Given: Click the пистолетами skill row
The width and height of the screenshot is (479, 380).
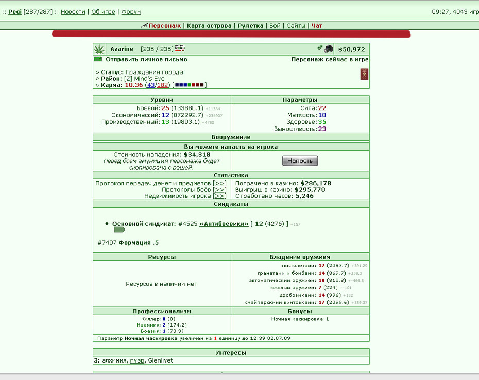Looking at the screenshot, I should (324, 266).
